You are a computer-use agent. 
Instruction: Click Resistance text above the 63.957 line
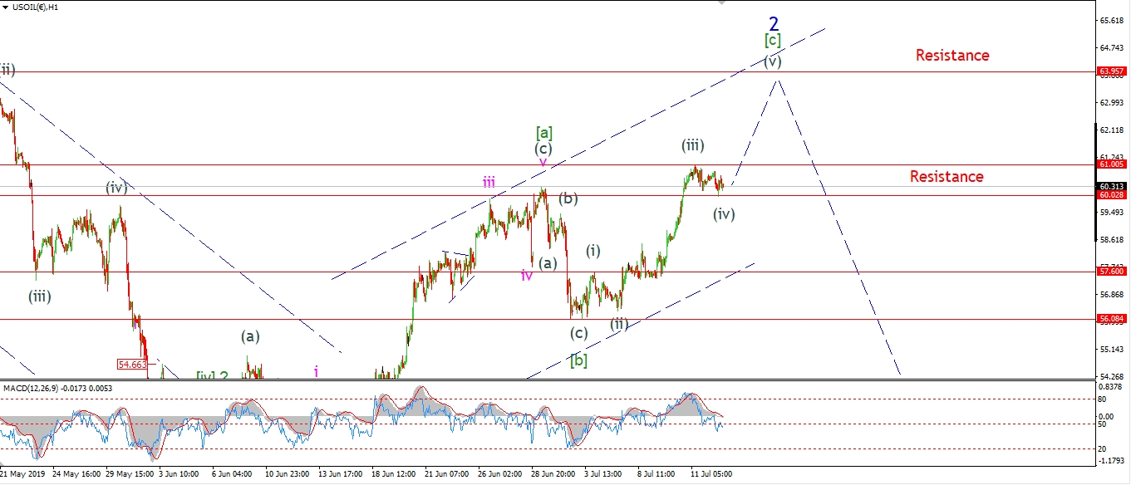(952, 56)
